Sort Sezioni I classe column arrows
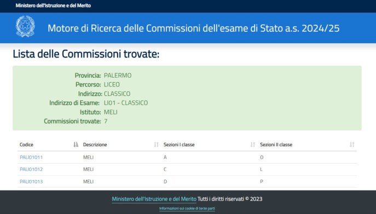The width and height of the screenshot is (376, 214). pos(253,144)
